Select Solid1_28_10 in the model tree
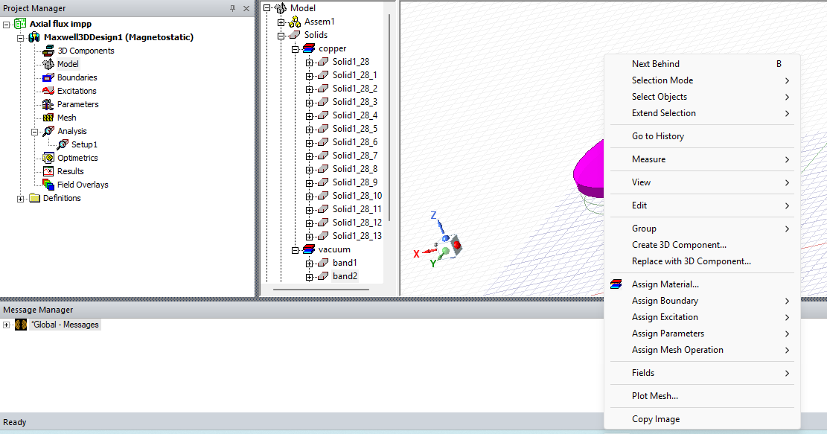This screenshot has width=827, height=434. (357, 196)
